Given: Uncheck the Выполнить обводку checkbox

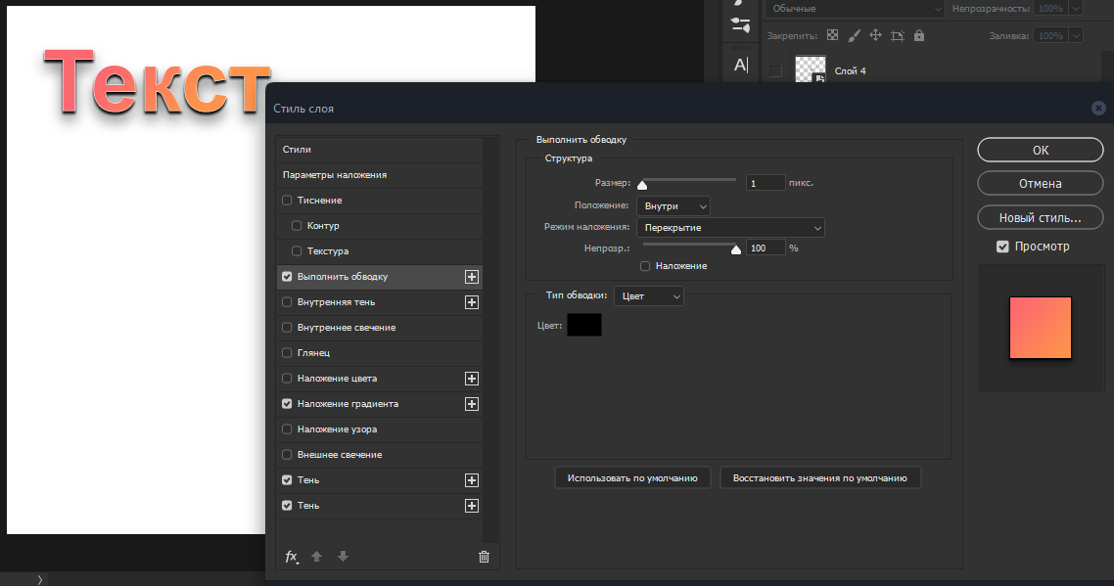Looking at the screenshot, I should point(287,276).
